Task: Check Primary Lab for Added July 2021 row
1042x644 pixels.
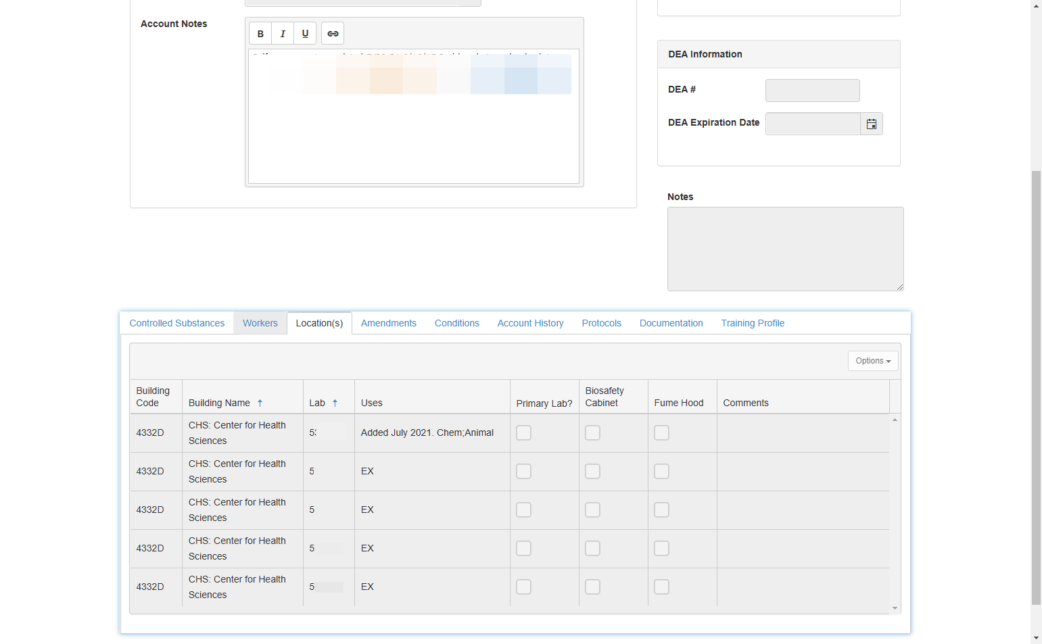Action: coord(523,432)
